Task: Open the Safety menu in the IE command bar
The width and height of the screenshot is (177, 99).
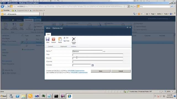Action: (x=160, y=14)
